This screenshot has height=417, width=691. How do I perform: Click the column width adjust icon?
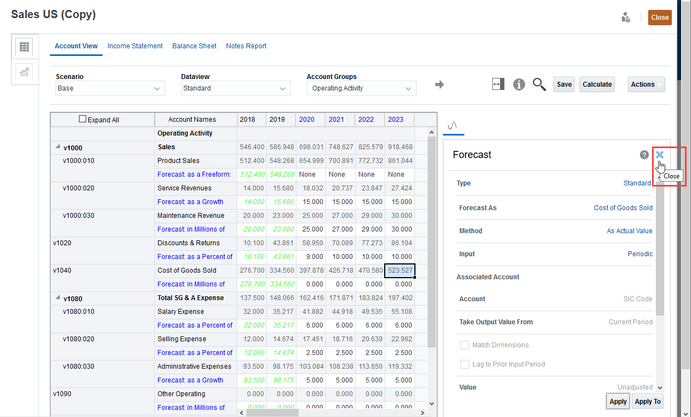(x=498, y=84)
